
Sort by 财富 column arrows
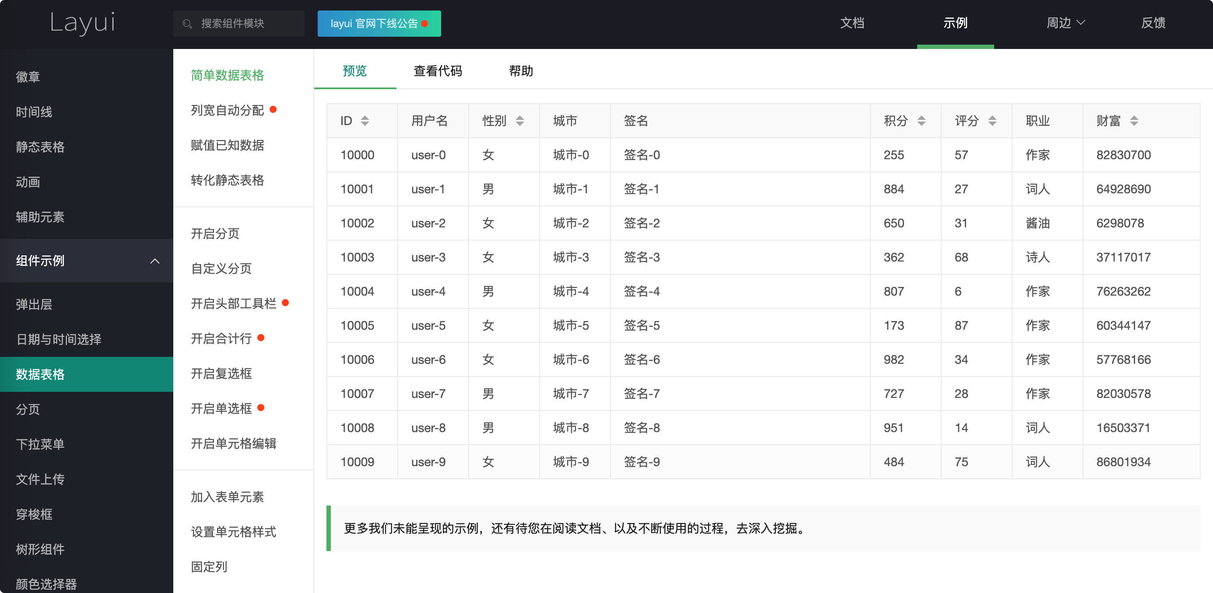[1134, 121]
